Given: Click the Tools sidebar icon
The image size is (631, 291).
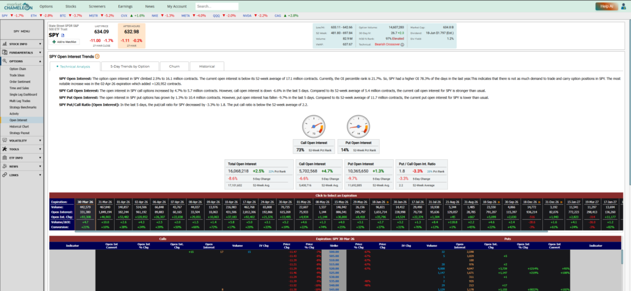Looking at the screenshot, I should click(5, 149).
